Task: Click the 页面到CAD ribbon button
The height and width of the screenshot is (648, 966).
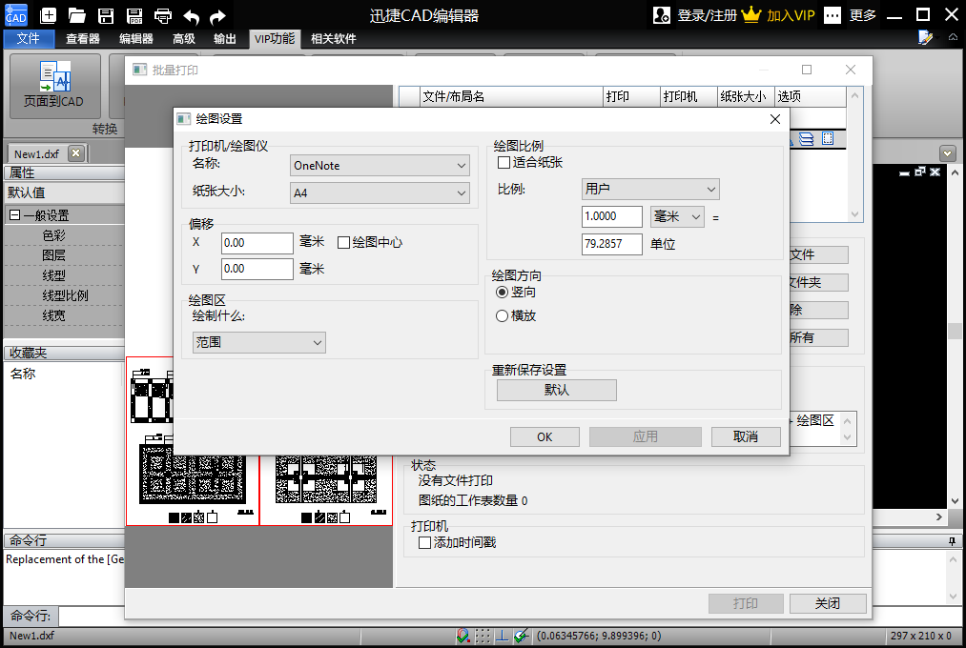Action: 54,86
